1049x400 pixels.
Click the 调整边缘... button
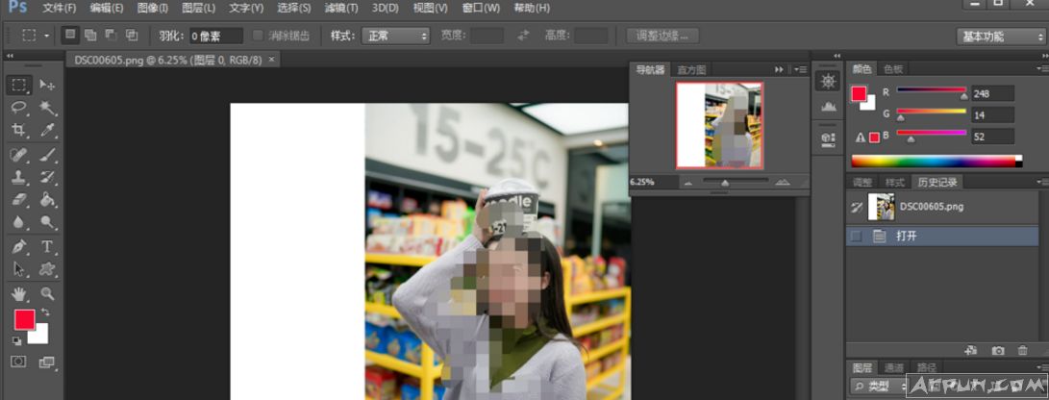[662, 36]
